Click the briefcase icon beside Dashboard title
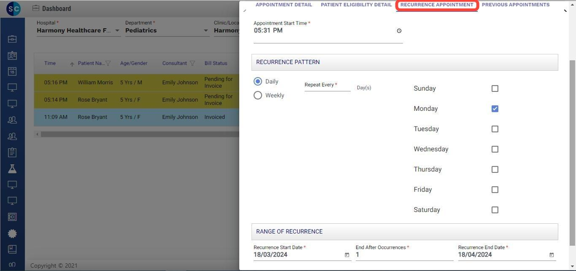The width and height of the screenshot is (576, 271). point(35,8)
